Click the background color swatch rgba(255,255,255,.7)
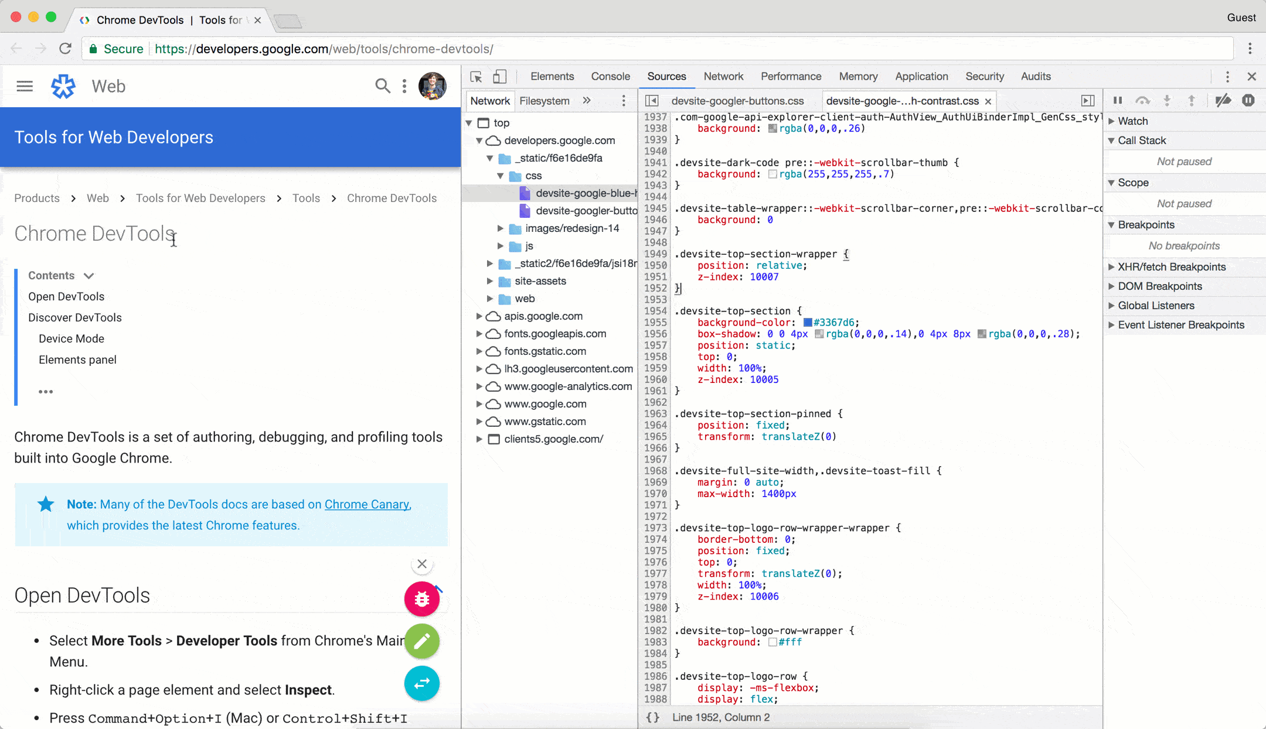Screen dimensions: 1266x729 (x=770, y=174)
